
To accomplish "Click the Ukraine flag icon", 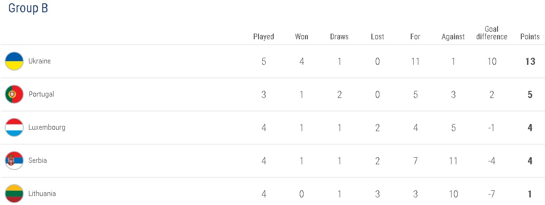I will pos(14,62).
